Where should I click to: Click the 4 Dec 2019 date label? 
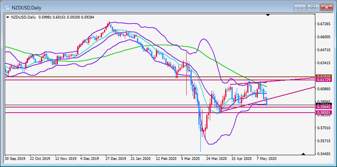pos(90,159)
